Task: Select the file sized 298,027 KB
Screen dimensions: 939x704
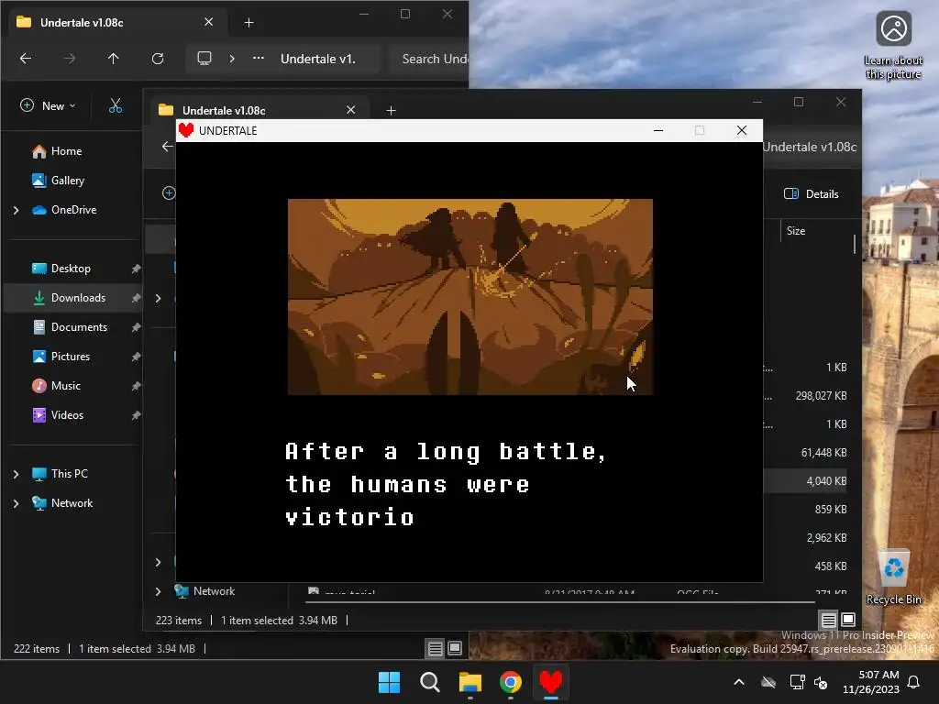Action: point(821,396)
